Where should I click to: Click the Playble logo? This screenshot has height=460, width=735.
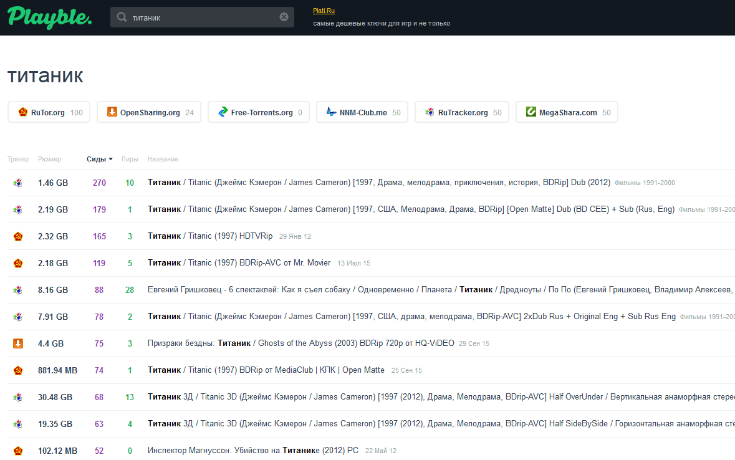pos(50,17)
